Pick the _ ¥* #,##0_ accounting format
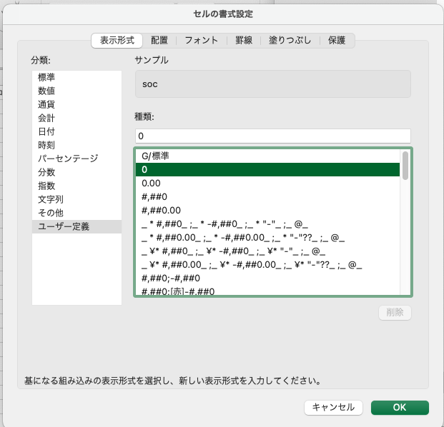Viewport: 444px width, 427px height. [x=267, y=251]
